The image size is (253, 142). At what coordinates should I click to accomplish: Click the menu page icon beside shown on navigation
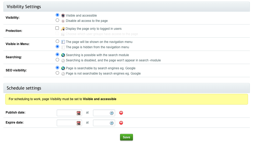point(63,42)
